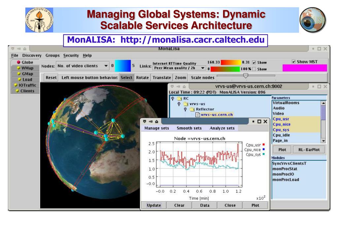Click the teal Cpu_sys legend marker

click(264, 154)
